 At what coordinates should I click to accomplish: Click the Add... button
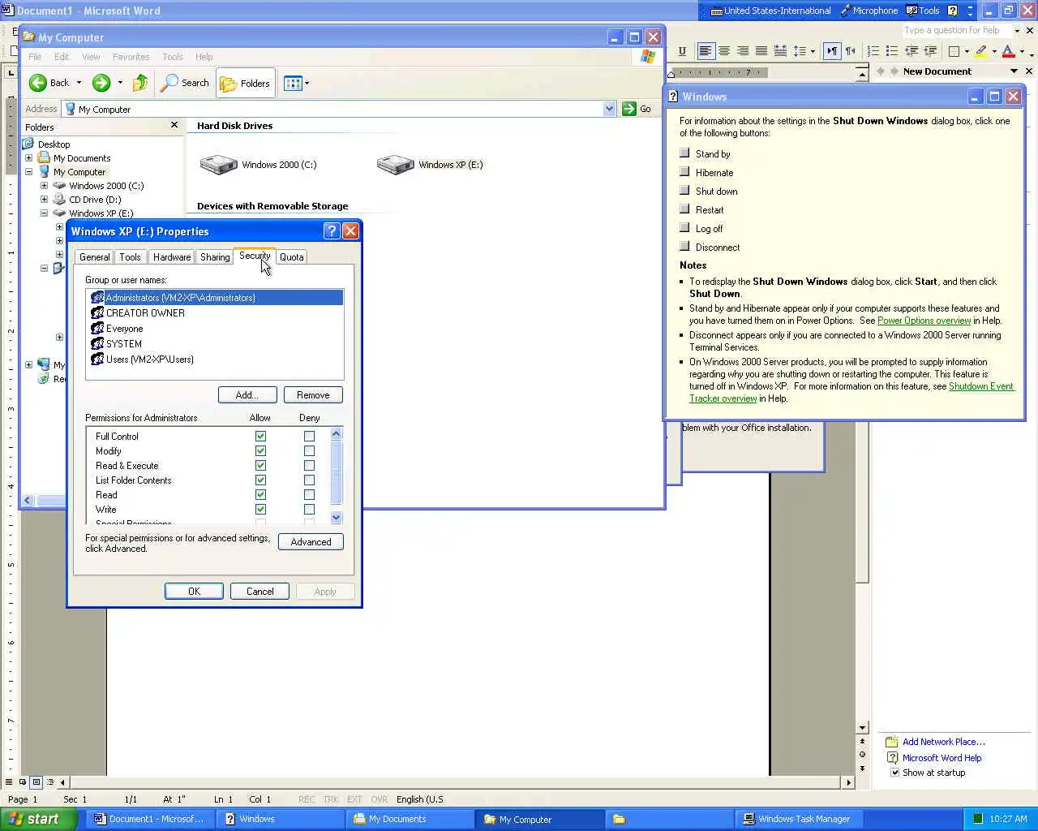pyautogui.click(x=247, y=395)
